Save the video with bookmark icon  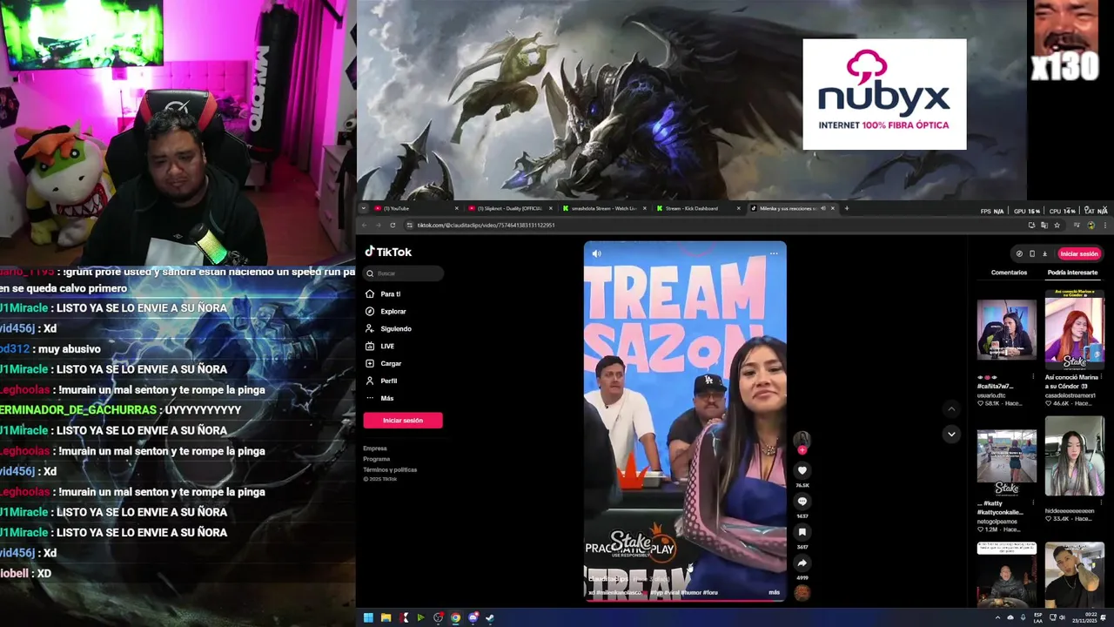click(802, 532)
